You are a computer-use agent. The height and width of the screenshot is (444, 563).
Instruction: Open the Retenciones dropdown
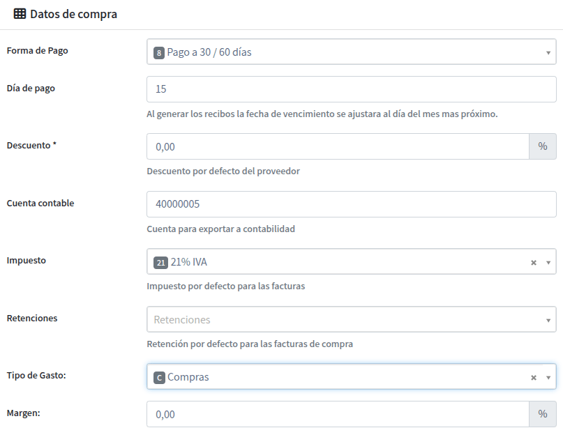(352, 319)
